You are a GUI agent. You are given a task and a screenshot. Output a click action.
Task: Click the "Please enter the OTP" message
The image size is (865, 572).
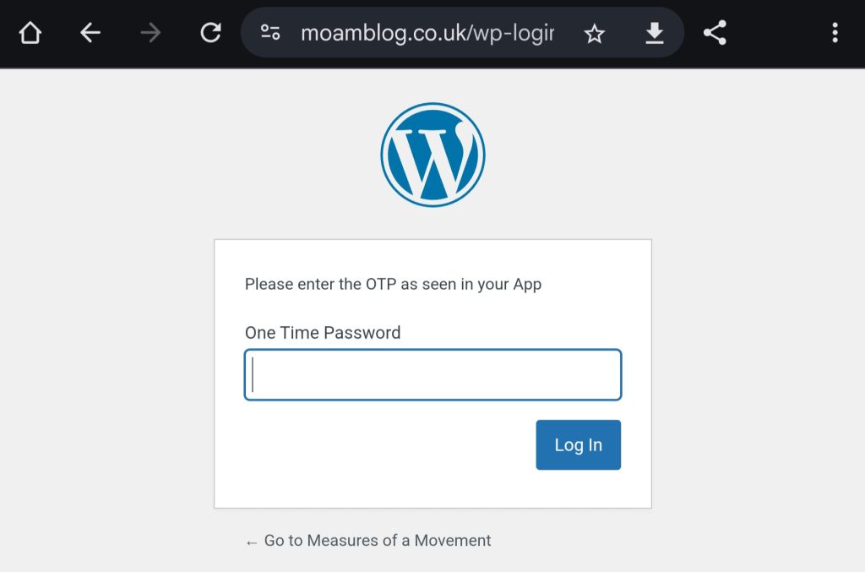[393, 284]
